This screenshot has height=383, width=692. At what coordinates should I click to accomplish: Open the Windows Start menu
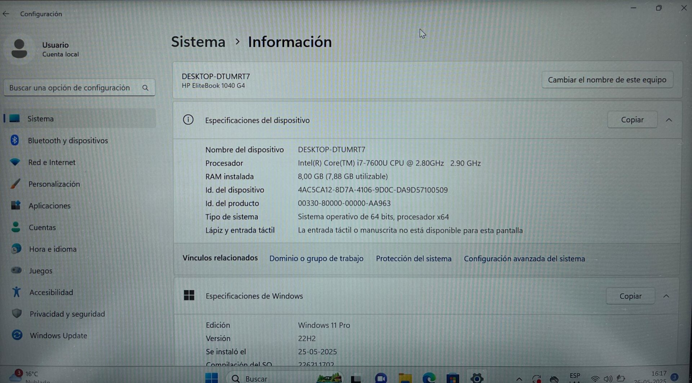click(212, 378)
